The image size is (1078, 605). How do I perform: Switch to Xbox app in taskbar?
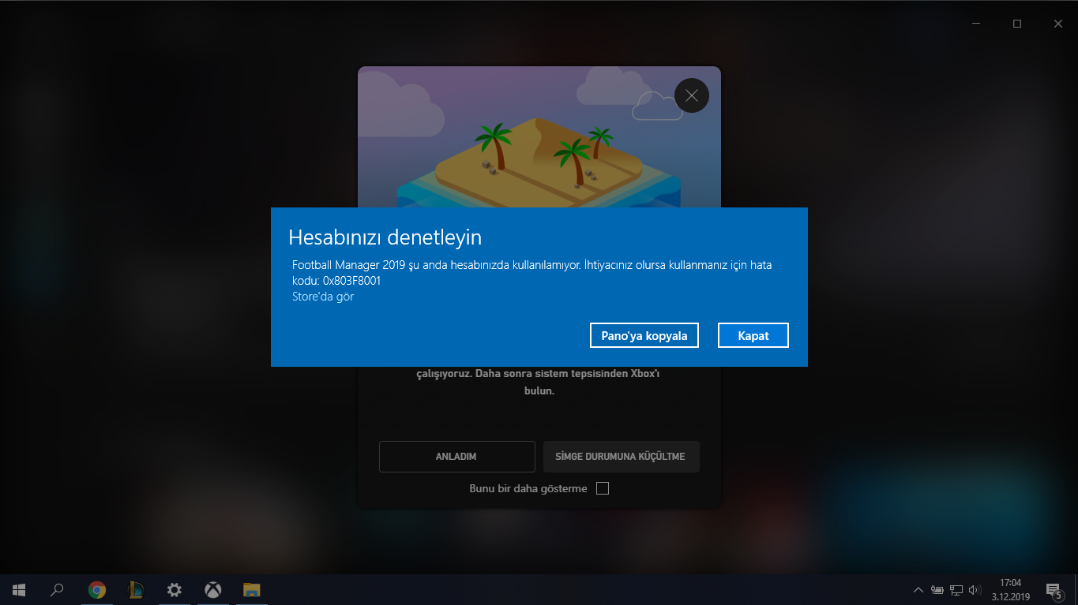213,589
